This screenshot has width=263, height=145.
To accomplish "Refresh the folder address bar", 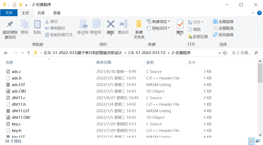I will [225, 53].
